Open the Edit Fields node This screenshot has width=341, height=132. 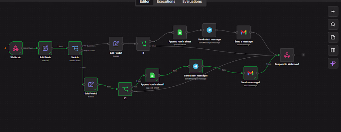[x=45, y=48]
